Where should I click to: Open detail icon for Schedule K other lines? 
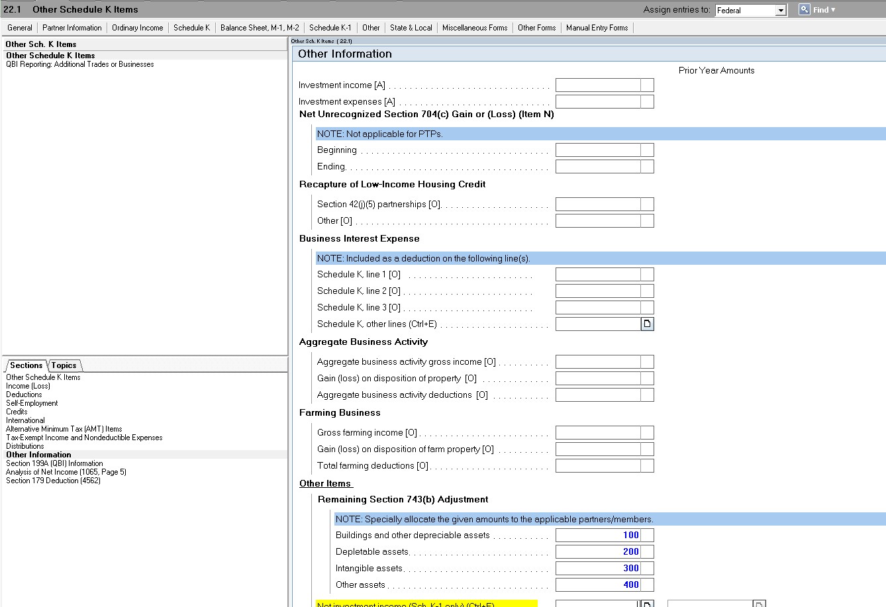coord(647,324)
